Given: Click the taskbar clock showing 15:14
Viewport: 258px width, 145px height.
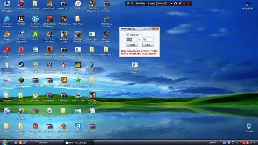Looking at the screenshot, I should [253, 143].
